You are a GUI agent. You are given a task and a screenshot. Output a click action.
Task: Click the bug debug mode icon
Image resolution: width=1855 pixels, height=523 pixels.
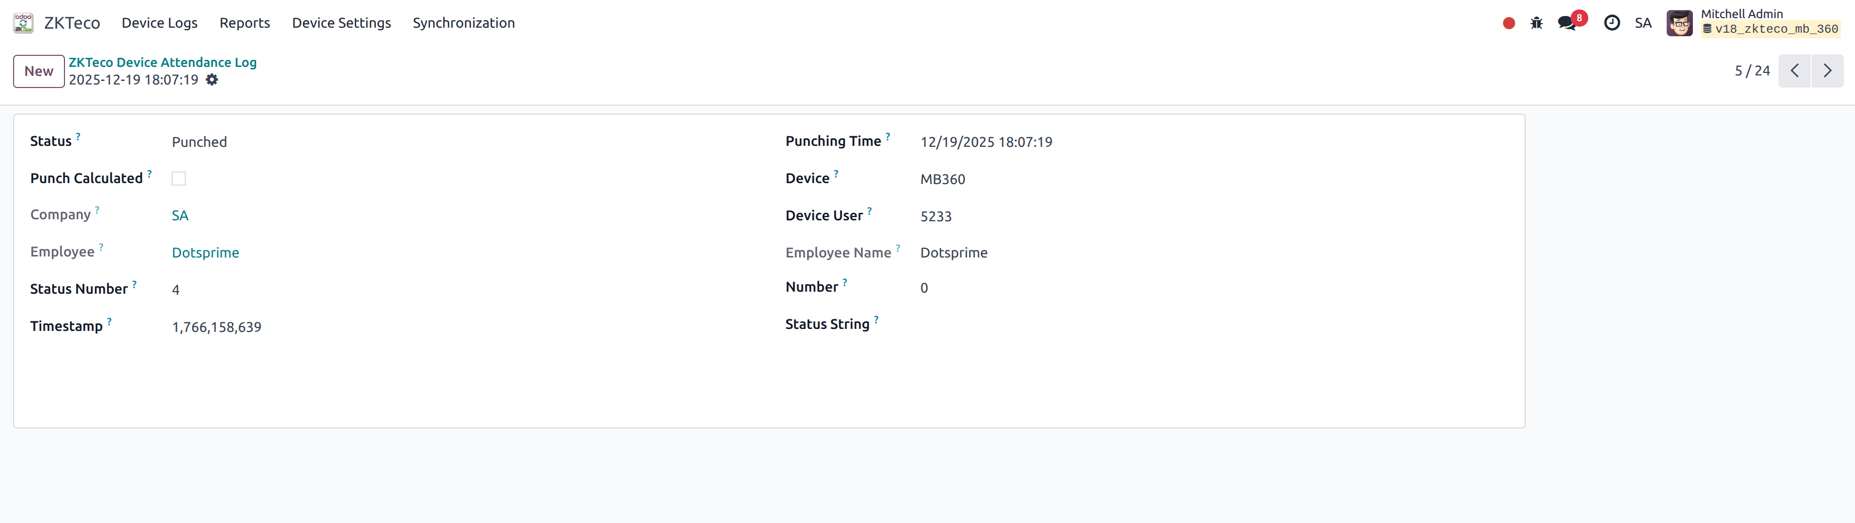pos(1537,22)
